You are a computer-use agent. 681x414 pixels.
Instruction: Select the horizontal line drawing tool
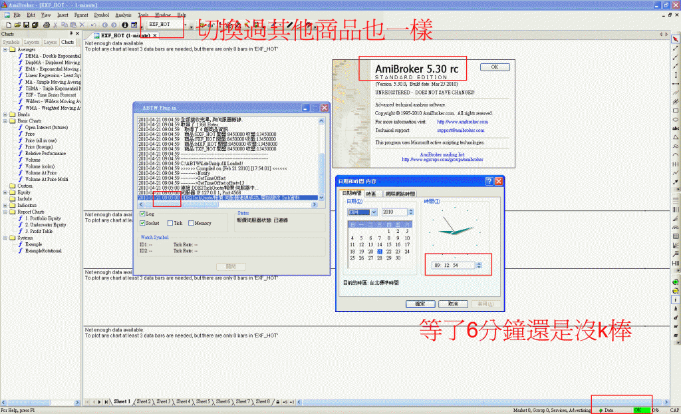pos(676,83)
